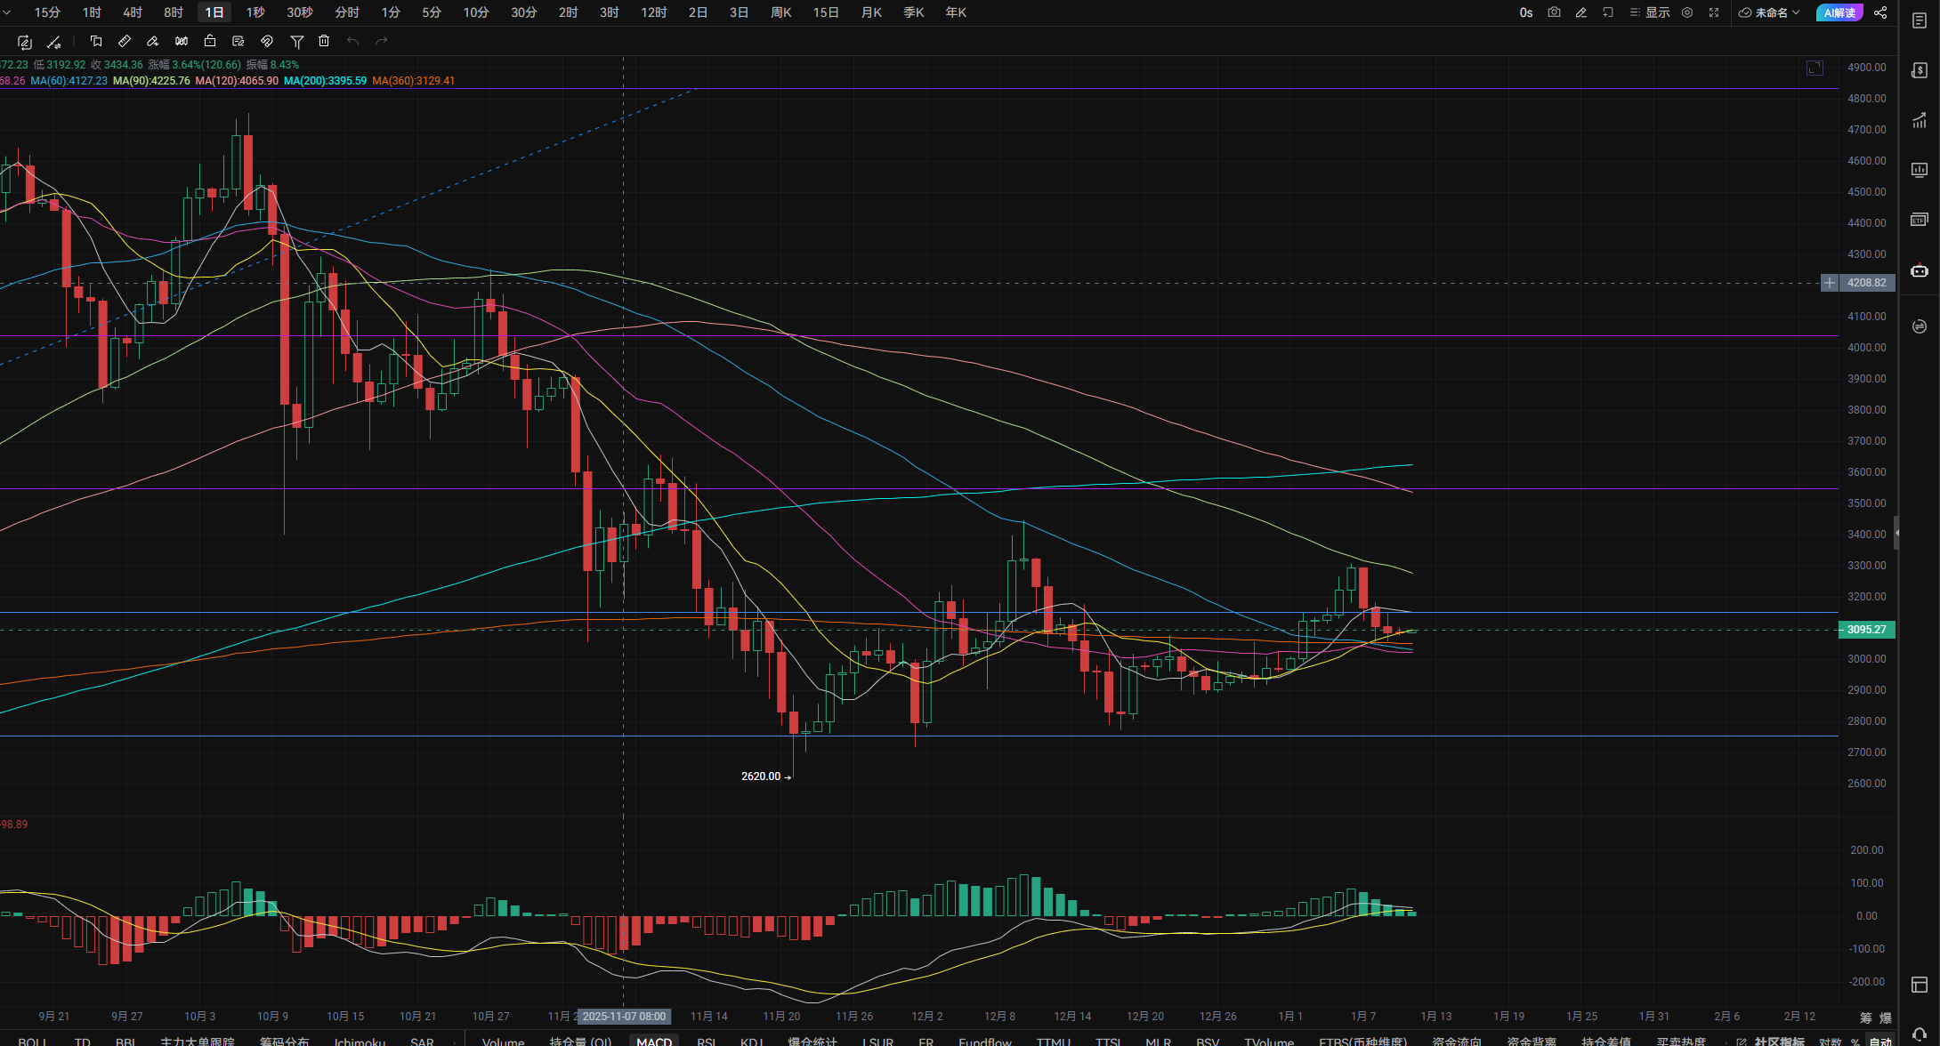Click the AI解读 button
This screenshot has height=1046, width=1940.
pyautogui.click(x=1839, y=12)
